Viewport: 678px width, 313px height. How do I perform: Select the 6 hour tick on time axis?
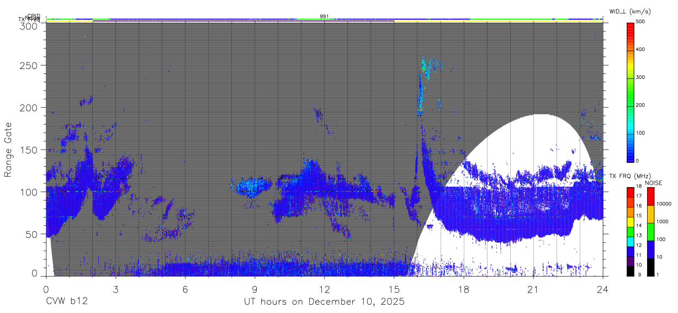(x=185, y=289)
